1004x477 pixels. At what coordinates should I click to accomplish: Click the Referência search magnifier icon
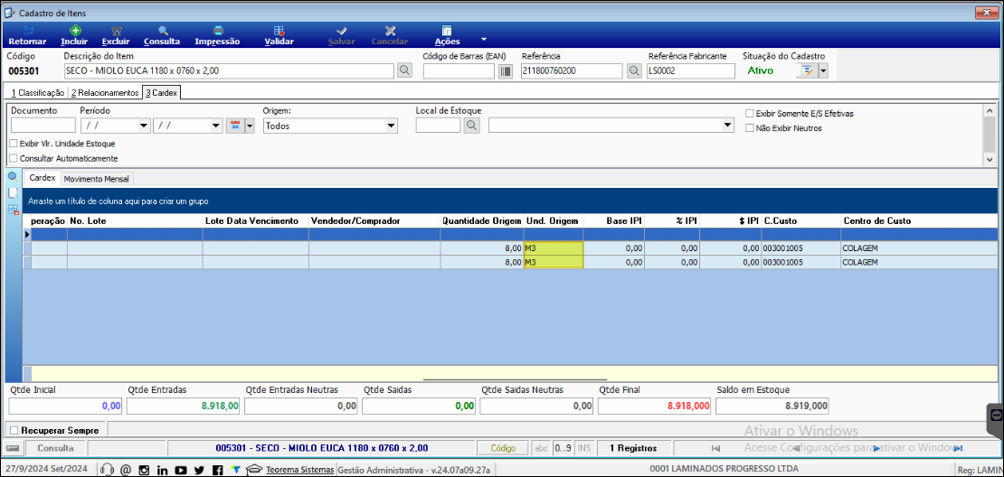pyautogui.click(x=634, y=71)
